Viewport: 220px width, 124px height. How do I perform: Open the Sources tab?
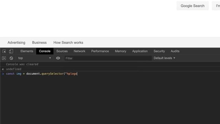62,51
